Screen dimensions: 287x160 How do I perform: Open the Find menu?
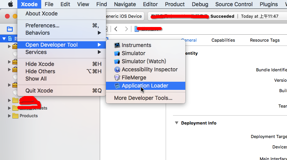[x=102, y=4]
